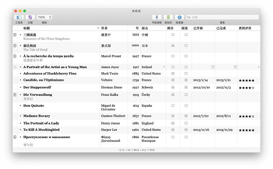
Task: Click the 我的评价 column header
Action: coord(249,28)
